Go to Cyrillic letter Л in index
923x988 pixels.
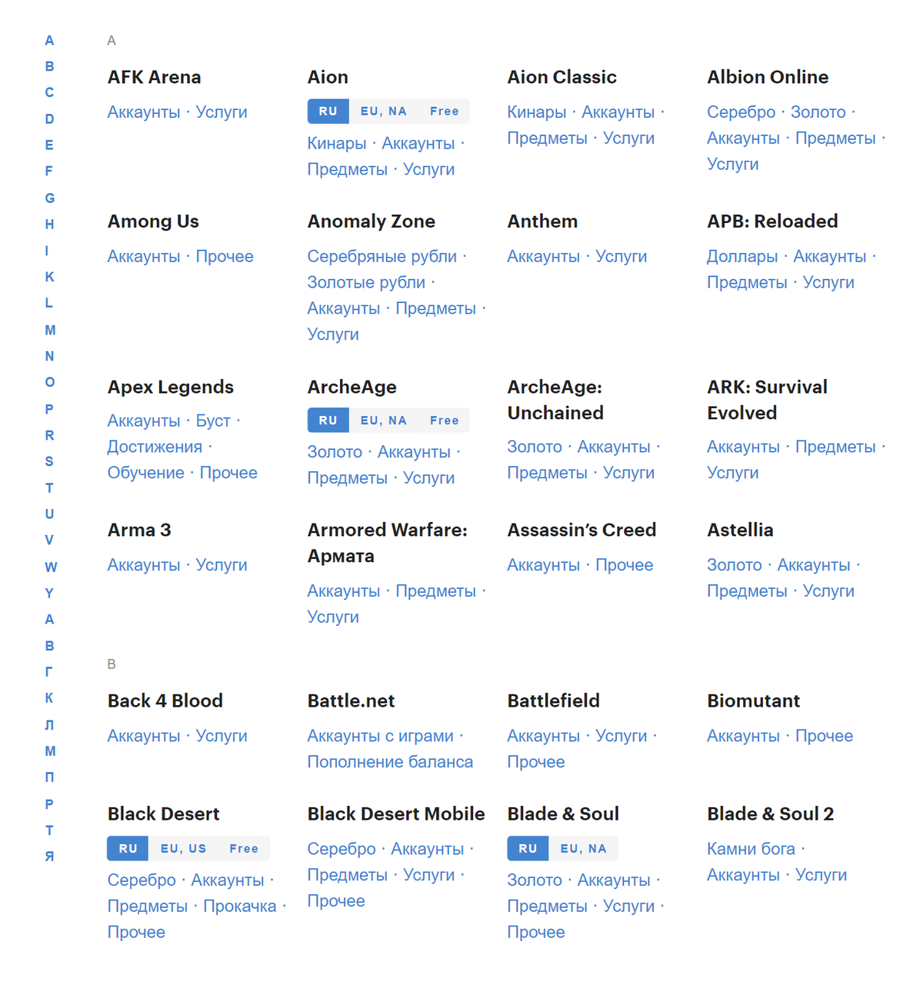[49, 725]
